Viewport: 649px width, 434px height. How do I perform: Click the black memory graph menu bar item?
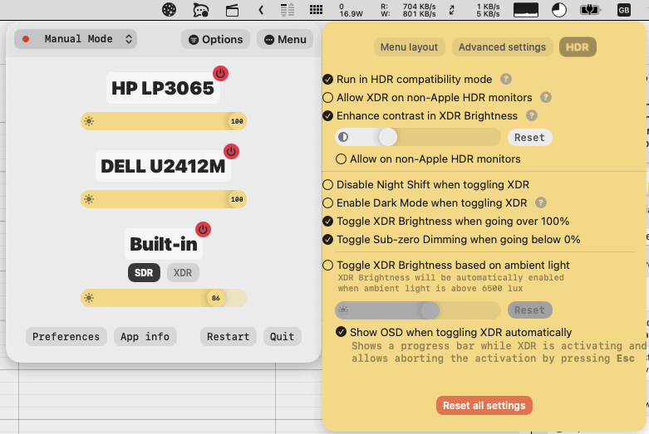[x=526, y=9]
